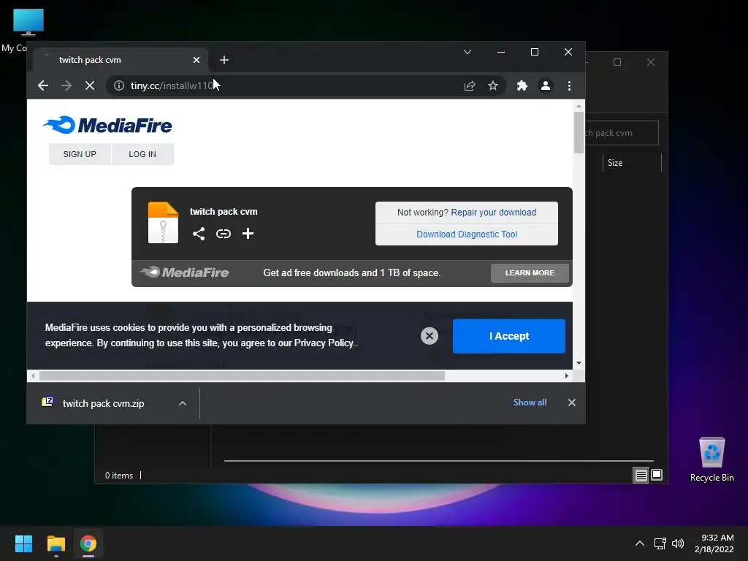
Task: Select the Recycle Bin desktop icon
Action: pyautogui.click(x=711, y=459)
